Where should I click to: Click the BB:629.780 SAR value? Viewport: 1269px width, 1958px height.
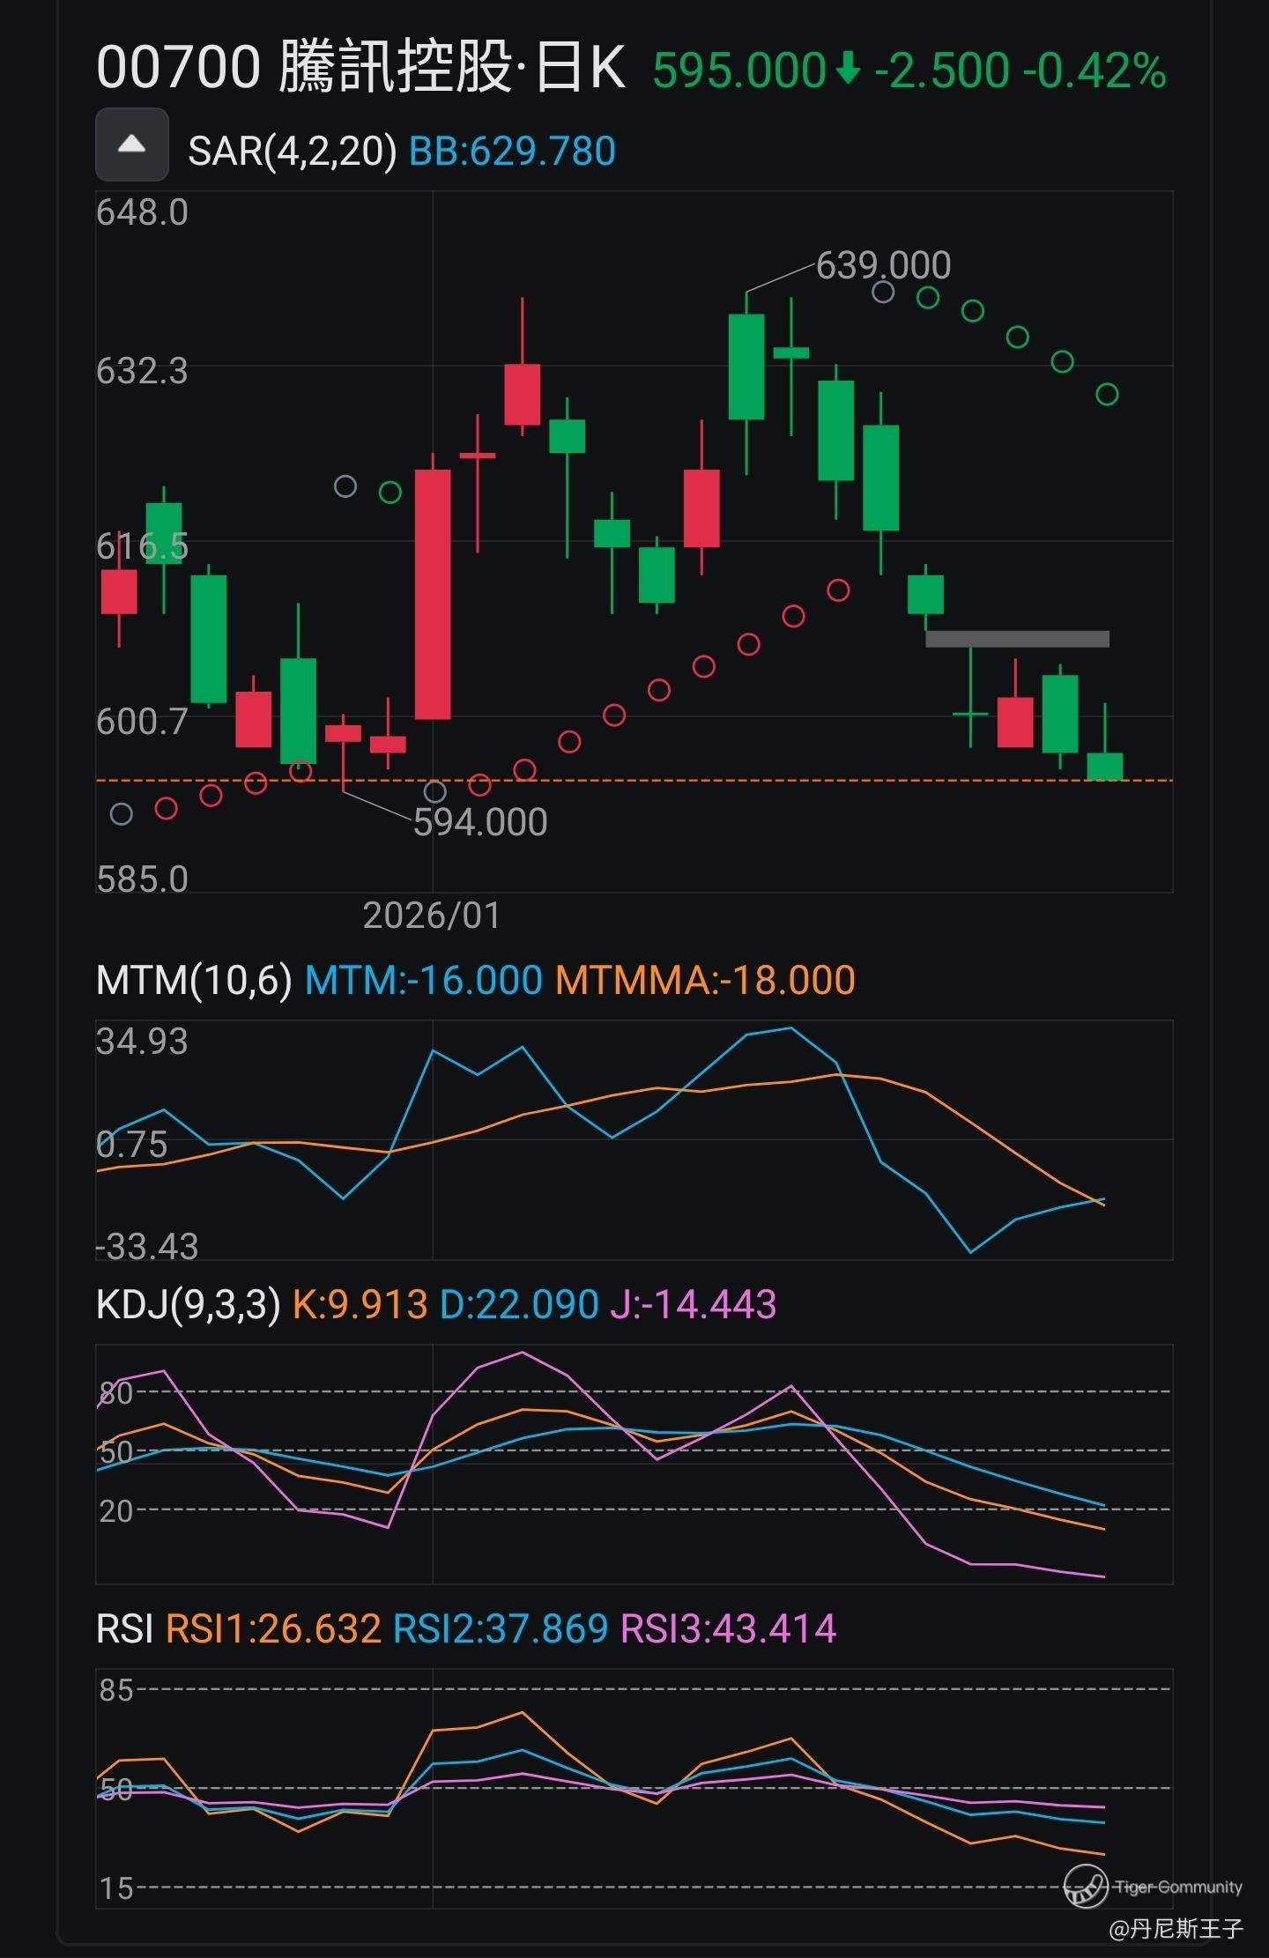coord(512,151)
